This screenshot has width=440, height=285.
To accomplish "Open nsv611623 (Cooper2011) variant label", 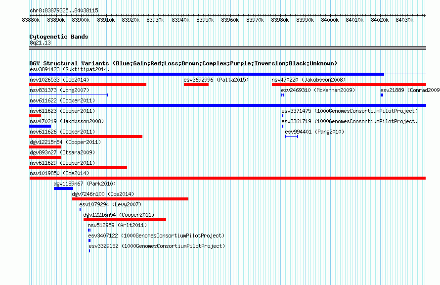I will click(x=62, y=111).
